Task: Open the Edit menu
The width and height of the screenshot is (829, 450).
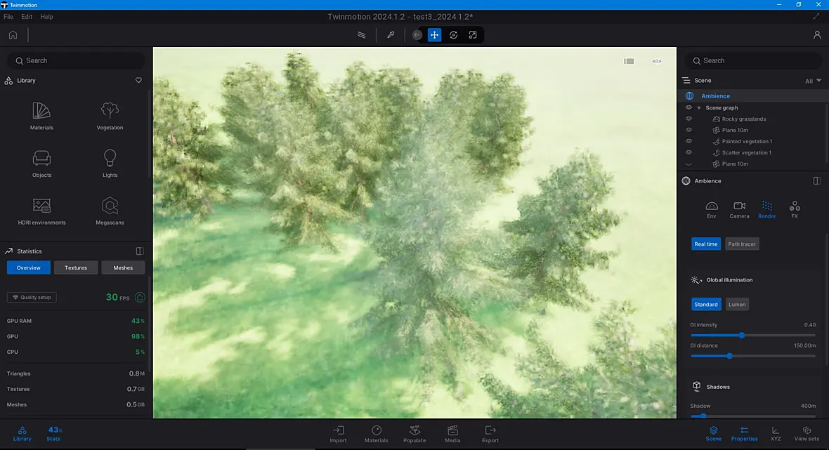Action: pyautogui.click(x=27, y=17)
